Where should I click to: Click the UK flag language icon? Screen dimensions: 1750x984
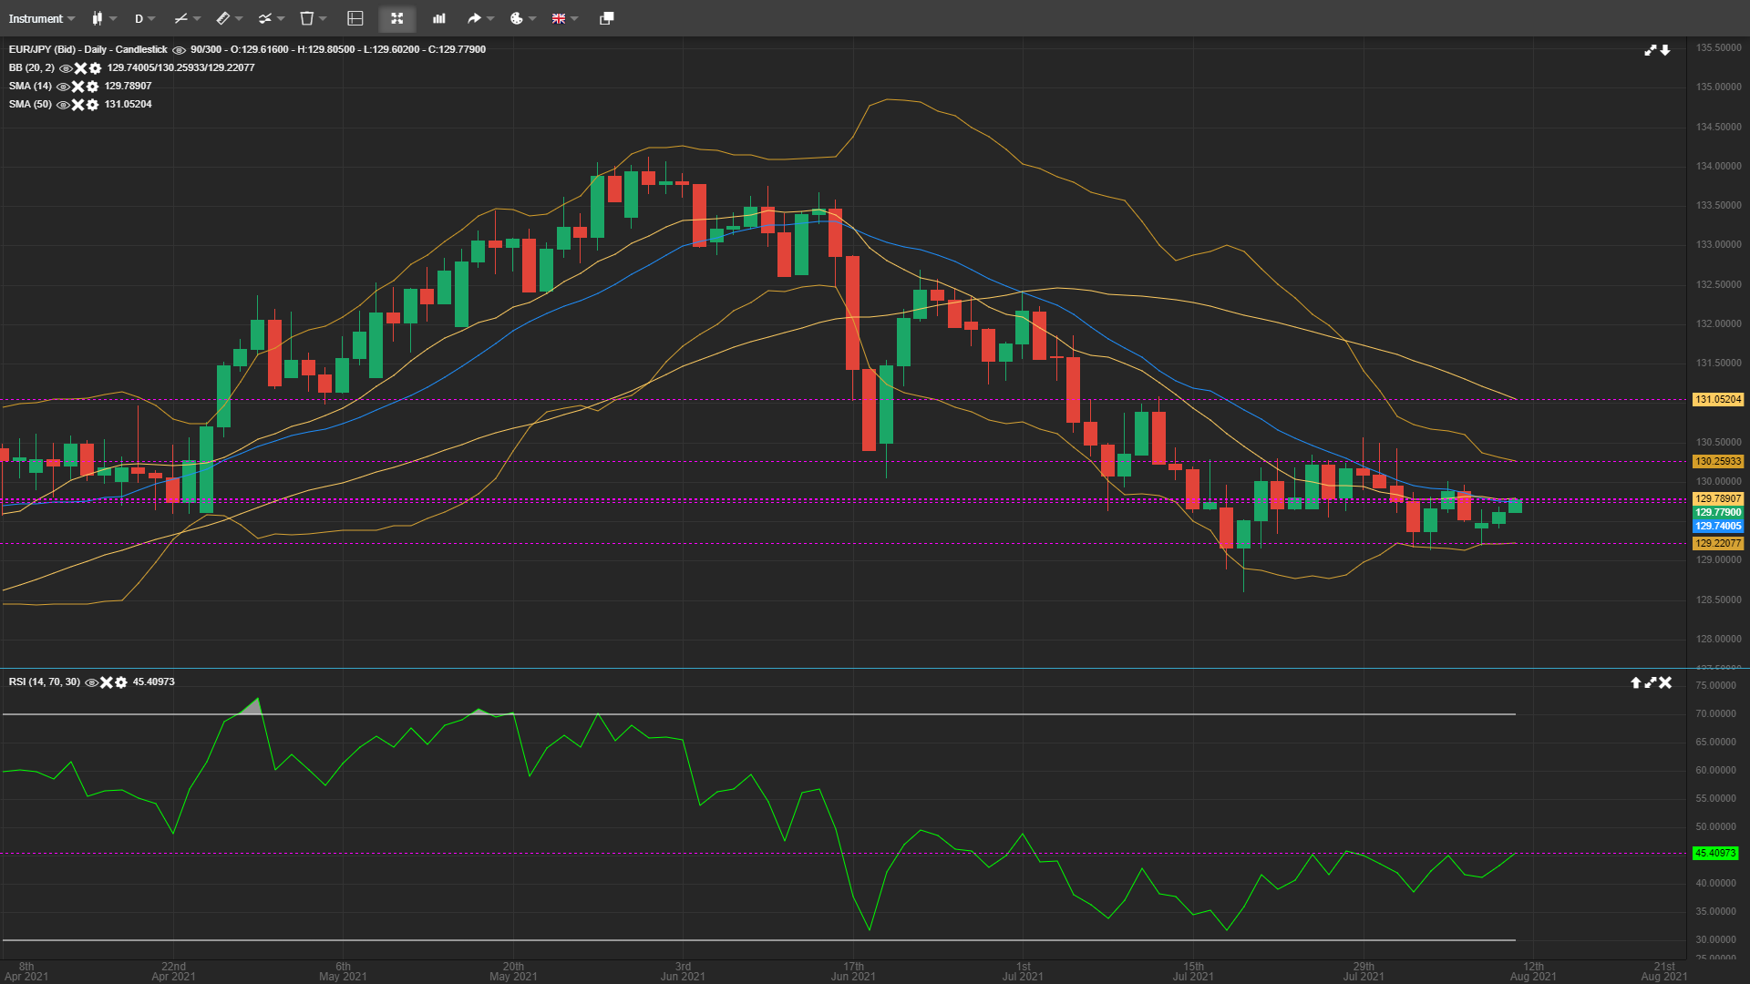pyautogui.click(x=559, y=18)
